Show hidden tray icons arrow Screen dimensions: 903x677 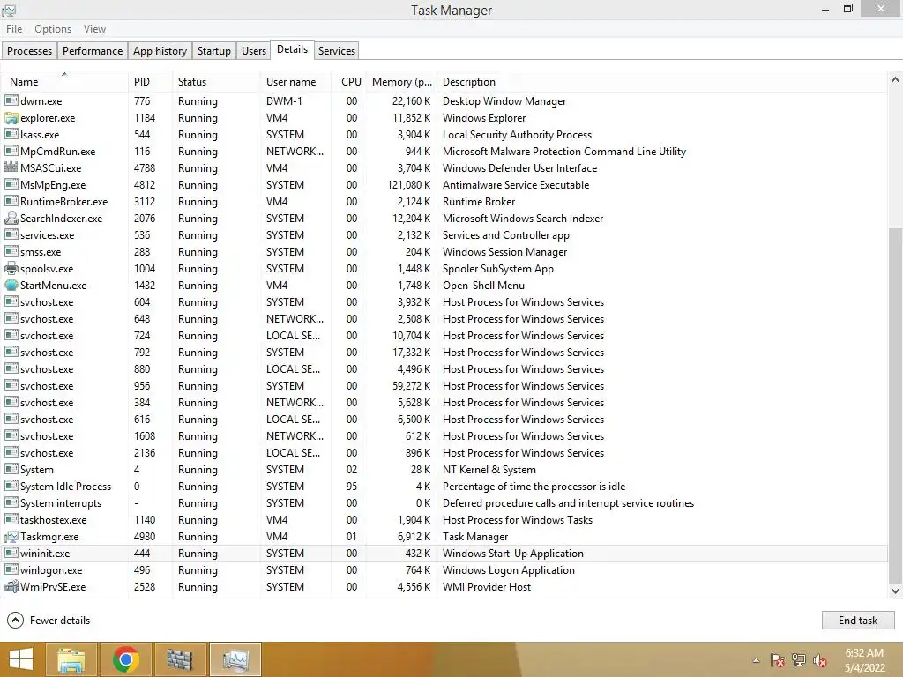756,660
